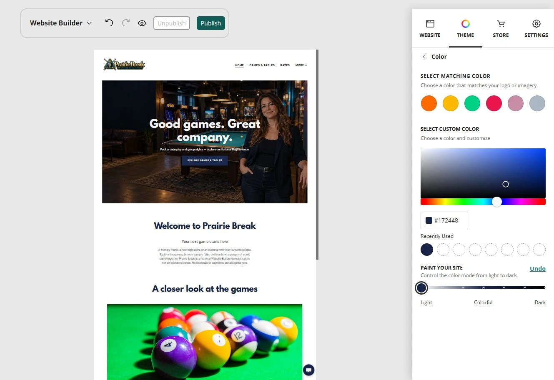Screen dimensions: 554x380
Task: Click the Paint Your Site slider handle
Action: point(421,287)
